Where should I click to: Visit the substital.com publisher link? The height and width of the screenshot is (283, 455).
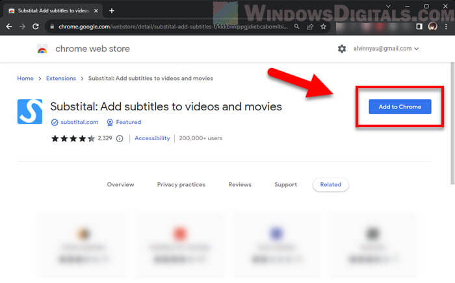point(79,122)
